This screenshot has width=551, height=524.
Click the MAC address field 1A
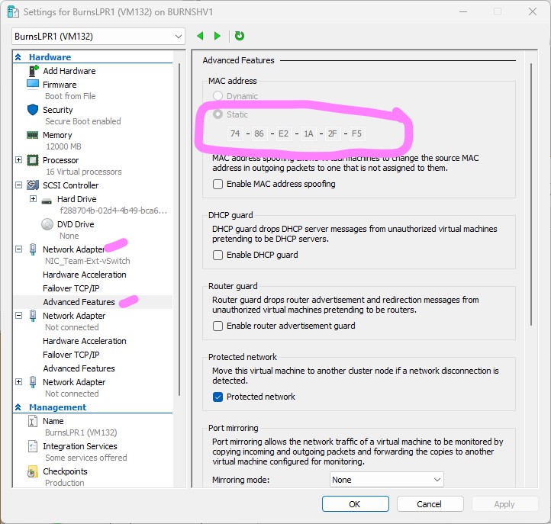point(308,133)
